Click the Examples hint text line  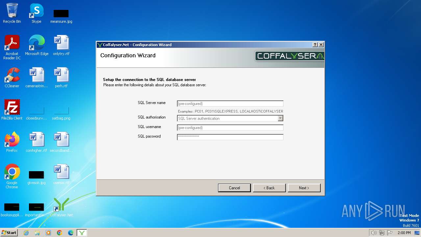click(x=231, y=111)
